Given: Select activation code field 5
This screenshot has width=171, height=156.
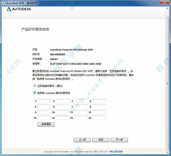Looking at the screenshot, I should click(44, 107).
